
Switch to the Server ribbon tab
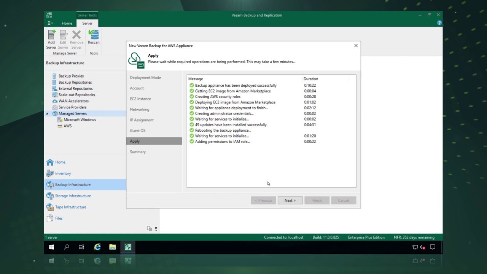[87, 23]
